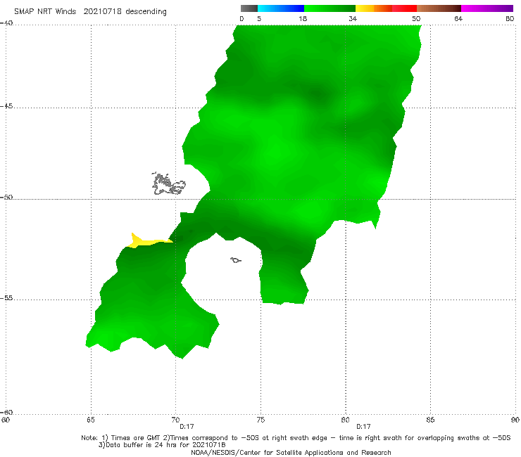Click the red segment of the color bar
Screen dimensions: 521x457
tap(404, 8)
